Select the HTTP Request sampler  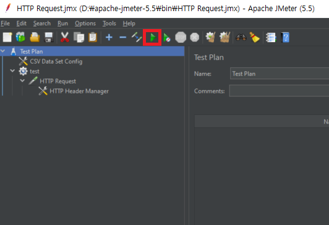point(58,81)
